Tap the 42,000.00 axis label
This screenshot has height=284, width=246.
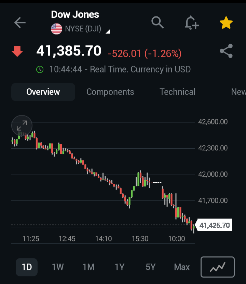[213, 174]
